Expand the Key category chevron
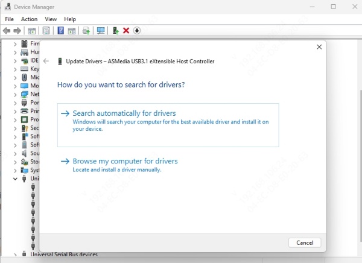 click(x=15, y=69)
